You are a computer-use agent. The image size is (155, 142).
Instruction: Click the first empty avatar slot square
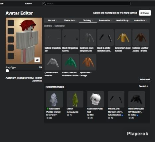tap(11, 23)
